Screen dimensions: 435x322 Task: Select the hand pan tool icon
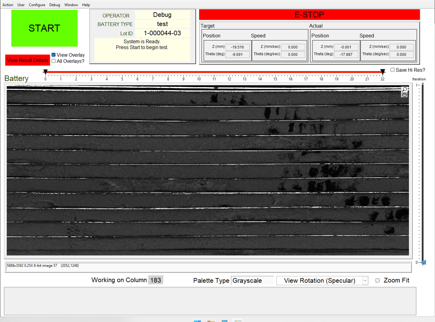[x=404, y=95]
